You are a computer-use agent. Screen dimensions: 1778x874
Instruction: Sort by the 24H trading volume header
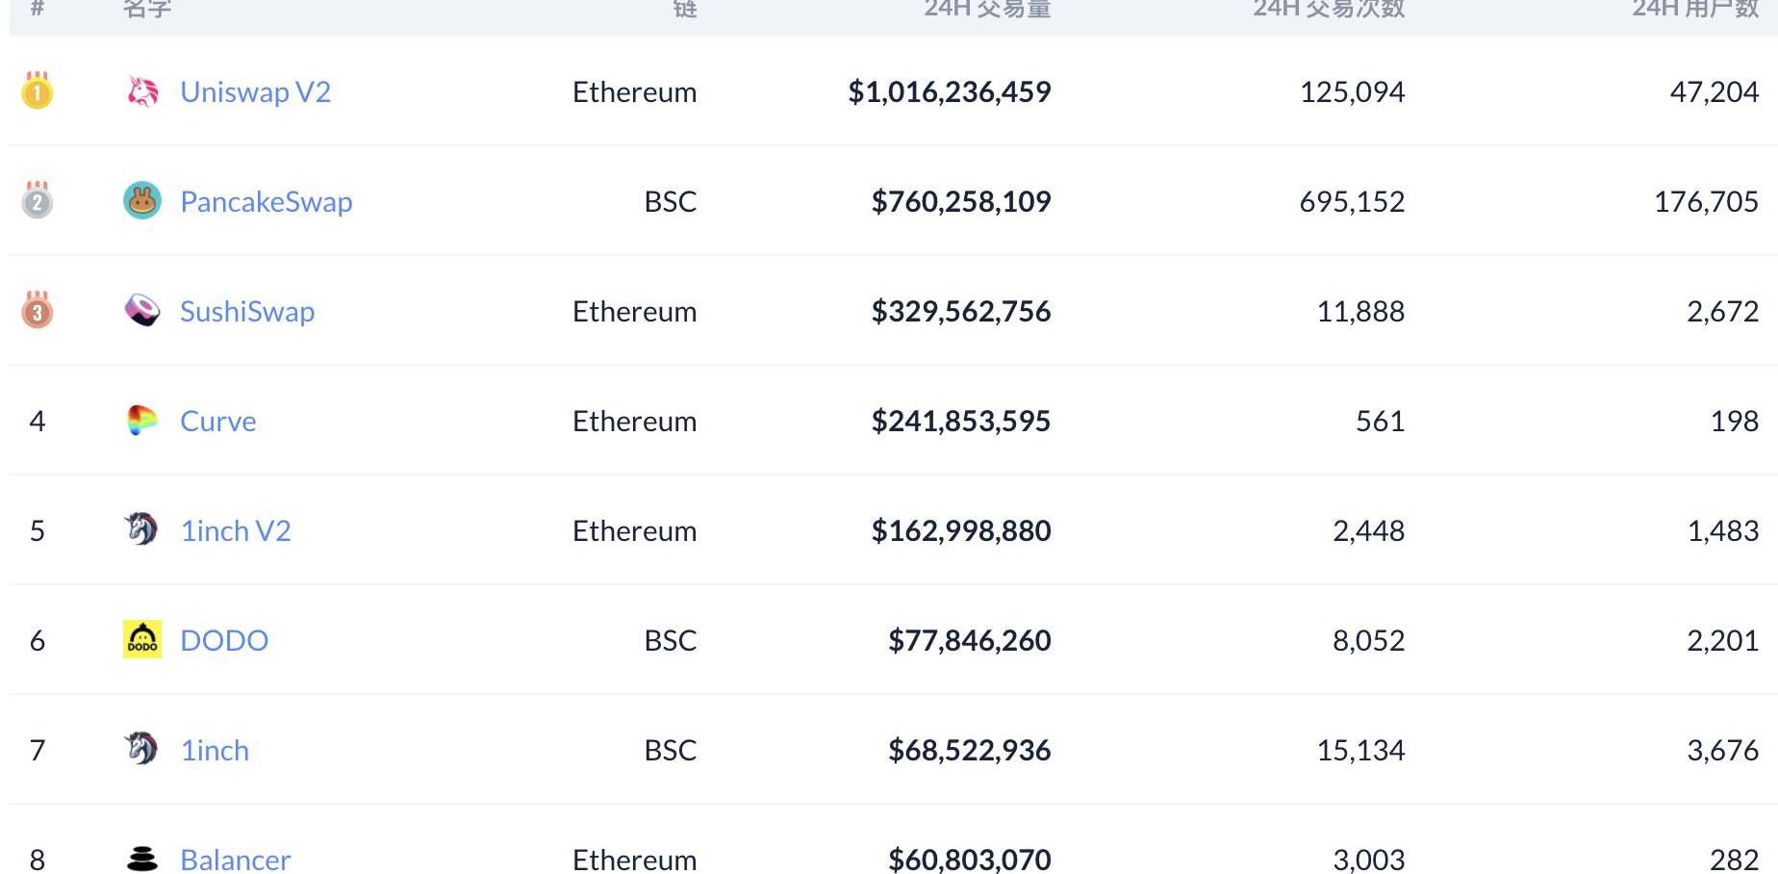pyautogui.click(x=987, y=9)
